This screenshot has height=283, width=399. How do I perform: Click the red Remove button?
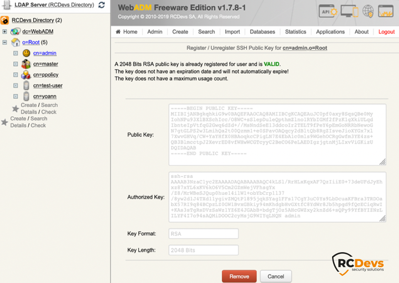(x=239, y=276)
